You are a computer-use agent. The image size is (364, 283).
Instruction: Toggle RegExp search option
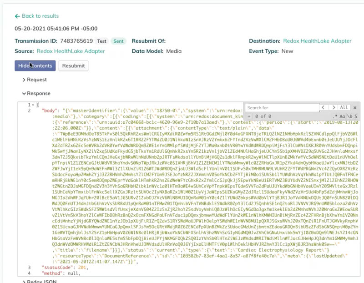tap(335, 116)
